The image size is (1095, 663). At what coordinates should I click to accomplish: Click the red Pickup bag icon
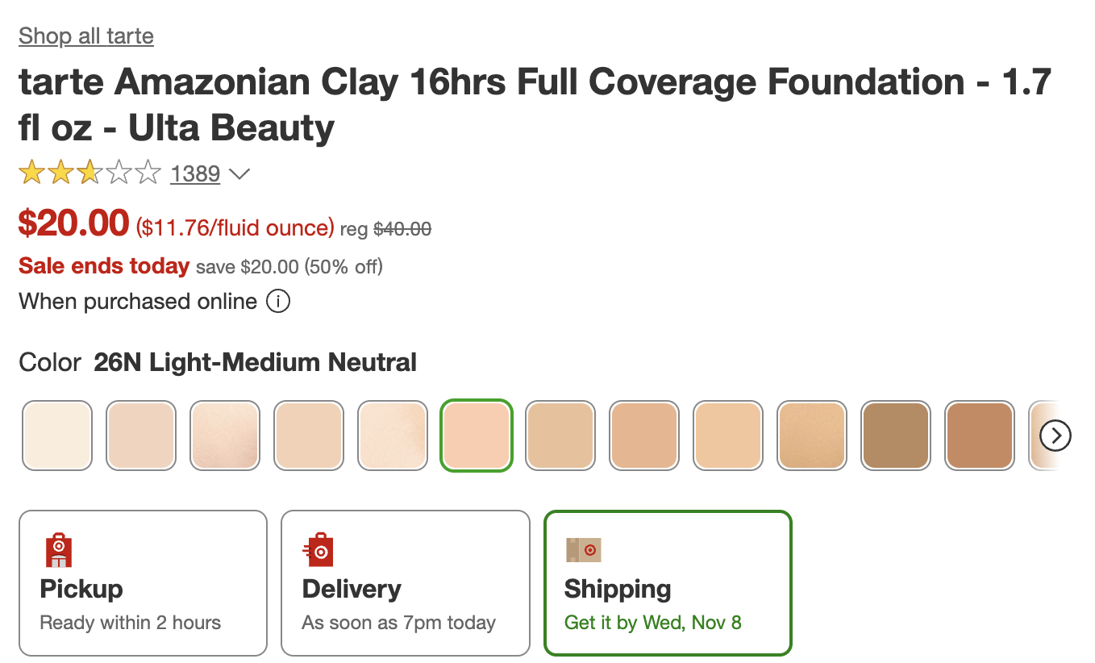pos(59,550)
